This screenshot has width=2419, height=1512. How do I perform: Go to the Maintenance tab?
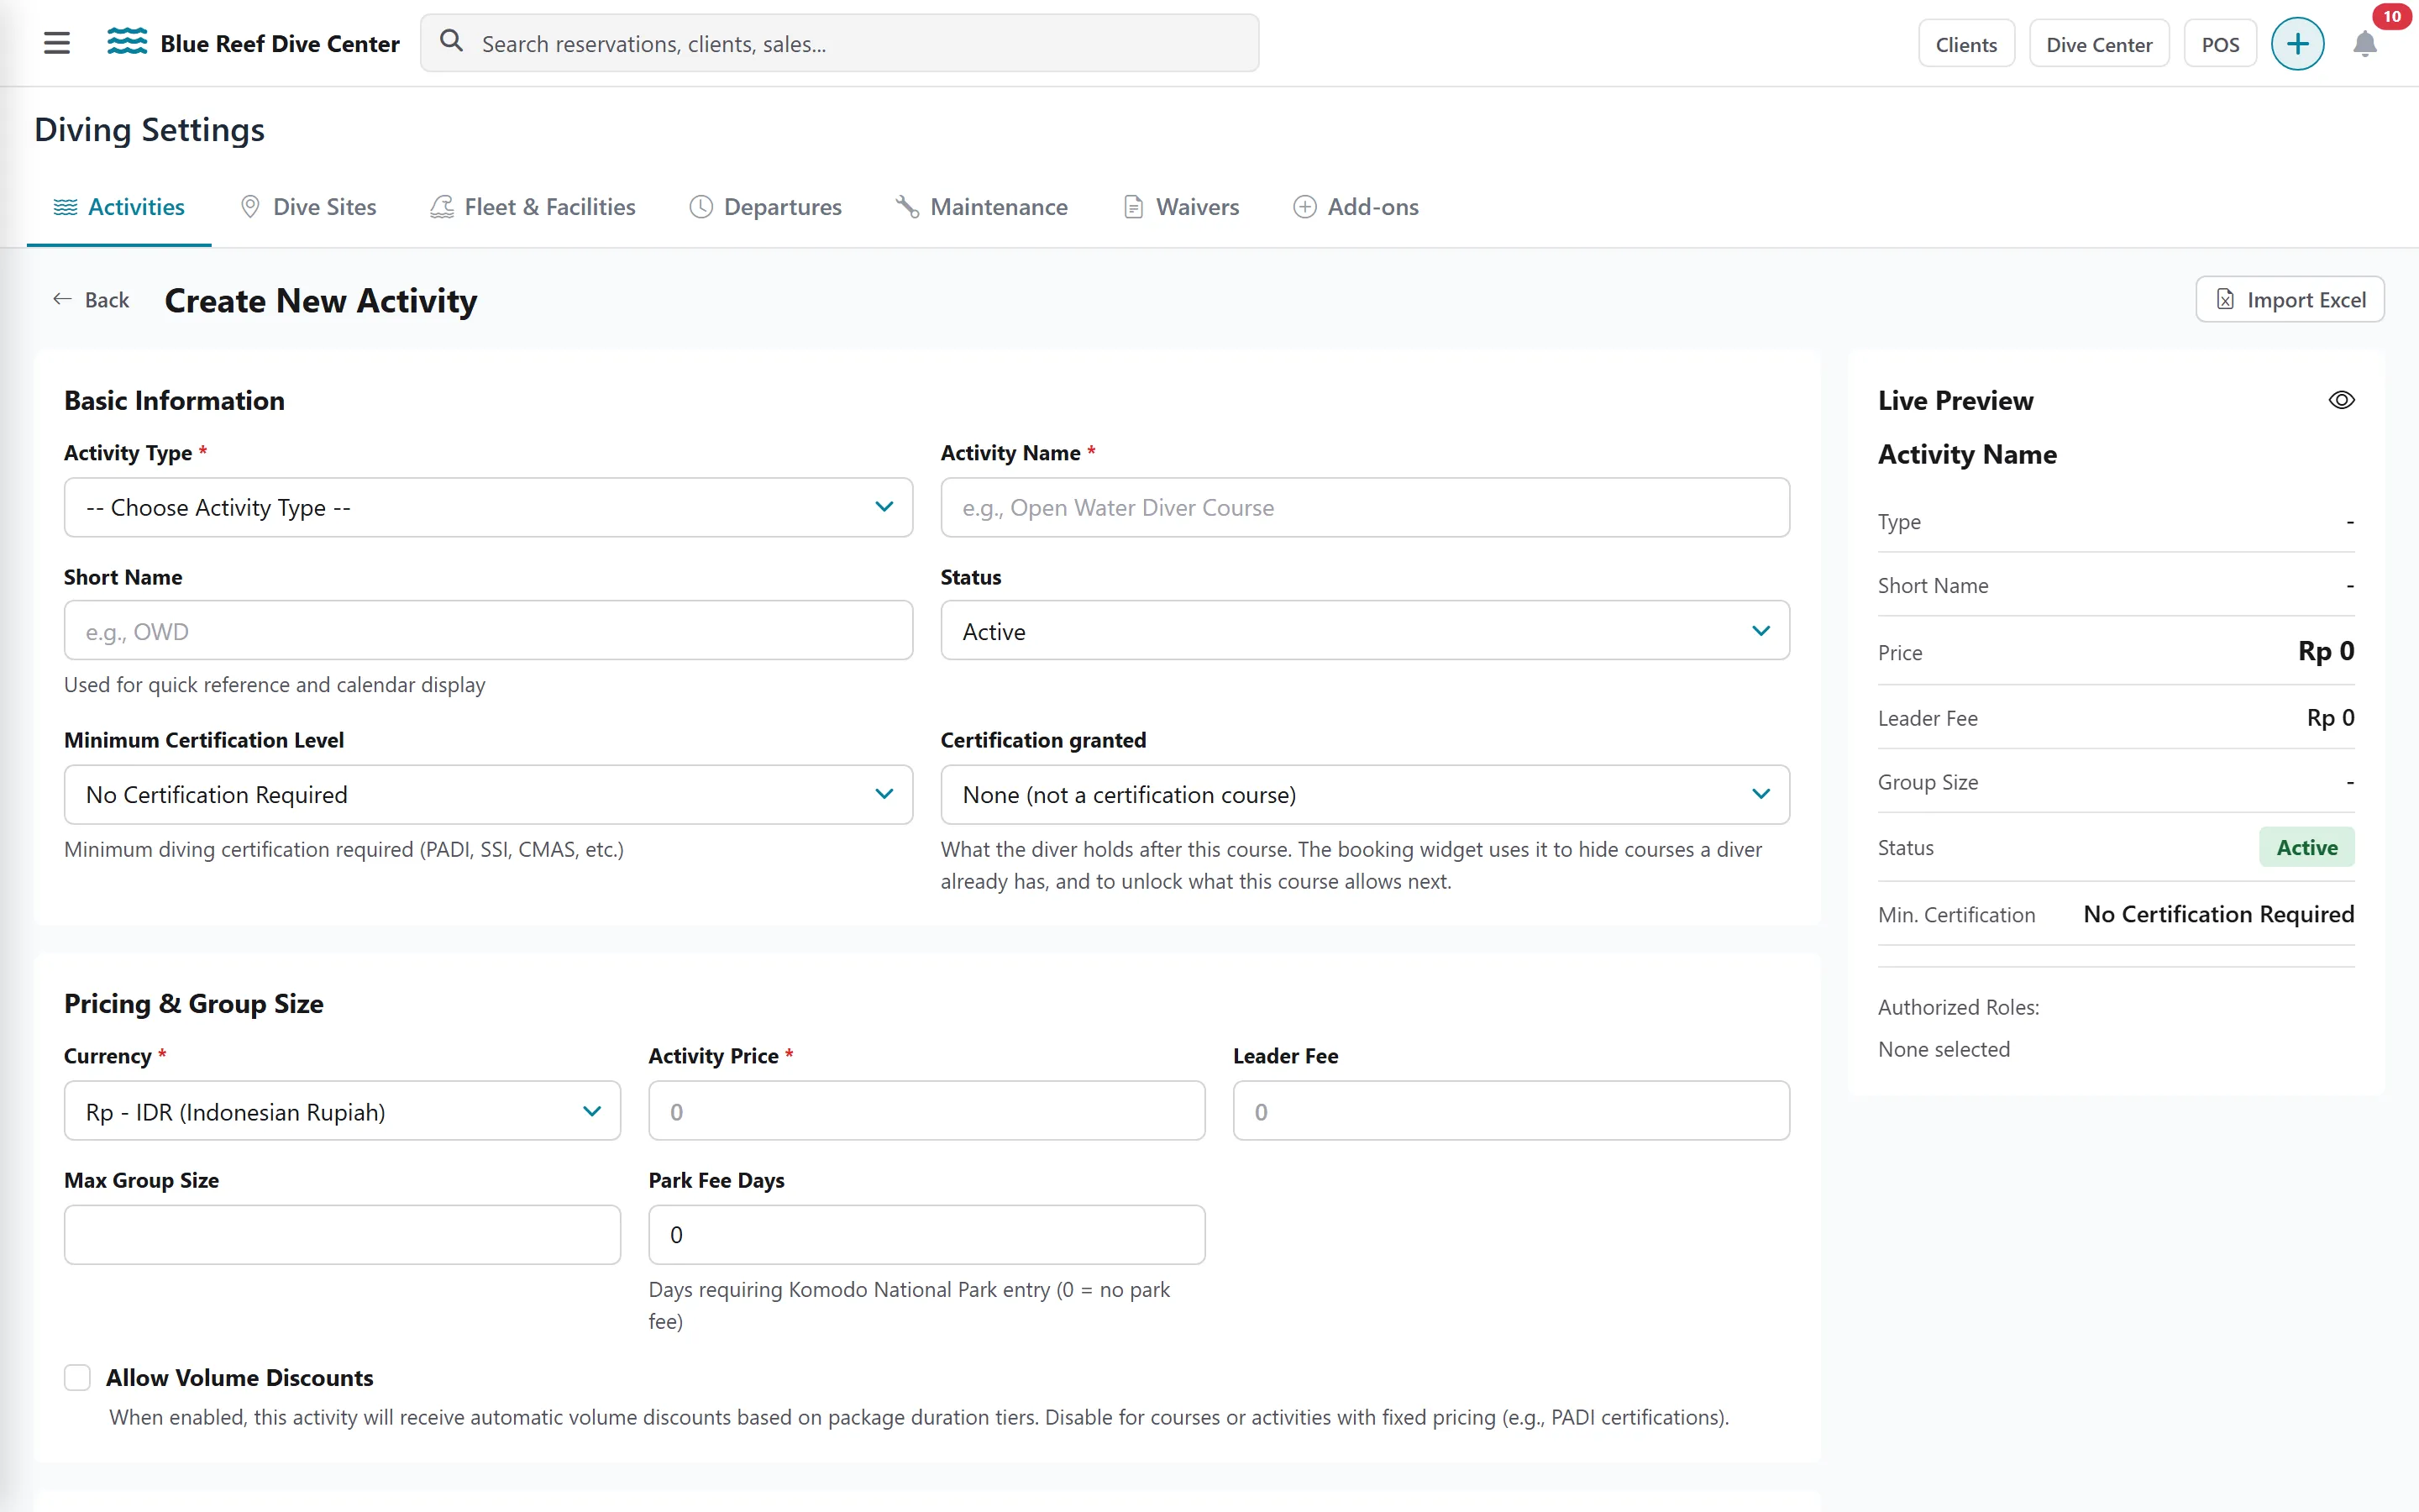982,207
